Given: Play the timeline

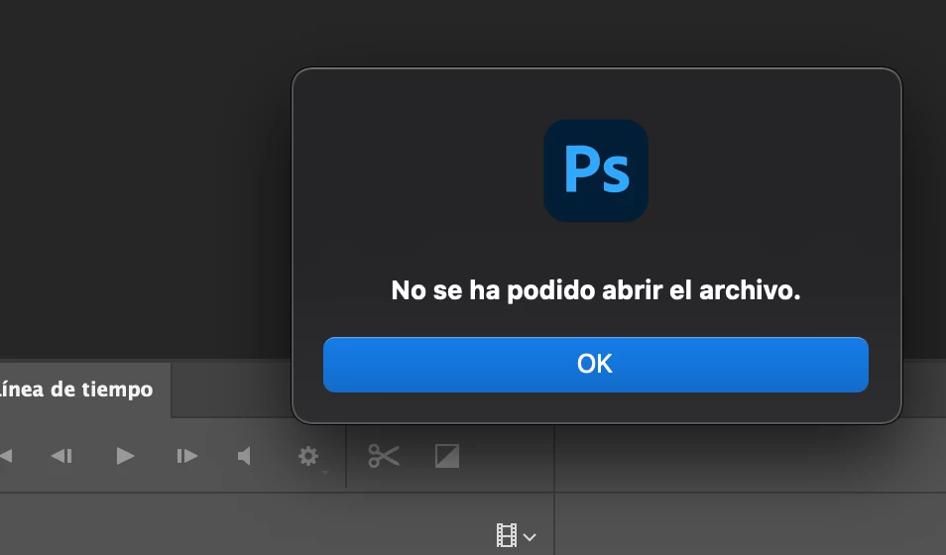Looking at the screenshot, I should click(x=125, y=456).
